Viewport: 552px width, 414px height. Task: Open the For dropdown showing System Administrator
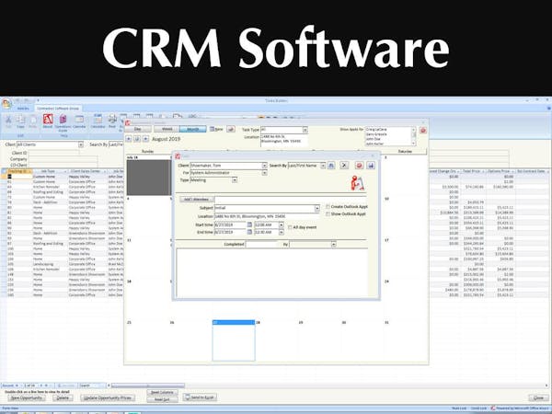pos(264,173)
